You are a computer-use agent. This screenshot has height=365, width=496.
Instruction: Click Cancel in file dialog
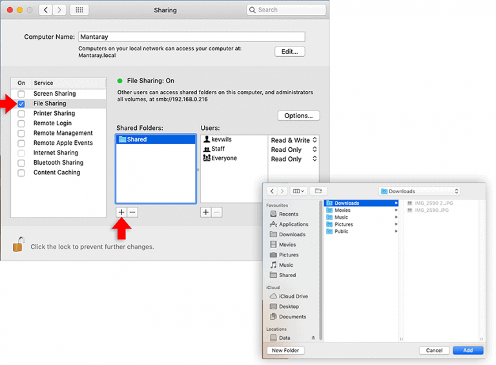[434, 350]
